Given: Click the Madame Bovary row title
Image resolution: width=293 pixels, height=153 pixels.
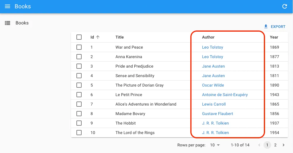Looking at the screenshot, I should coord(130,114).
